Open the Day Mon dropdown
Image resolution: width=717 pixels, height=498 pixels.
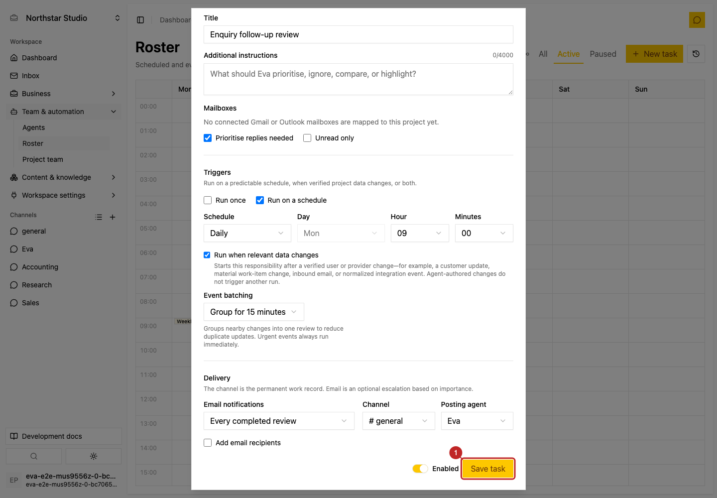tap(341, 233)
